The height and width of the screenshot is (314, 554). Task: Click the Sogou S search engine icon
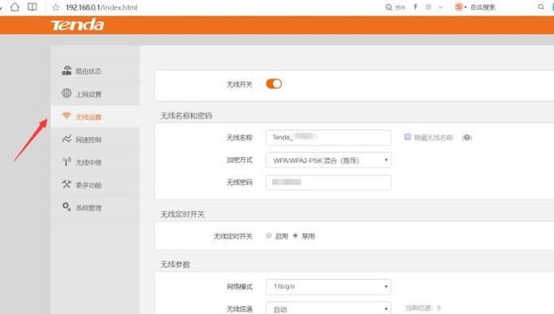459,7
